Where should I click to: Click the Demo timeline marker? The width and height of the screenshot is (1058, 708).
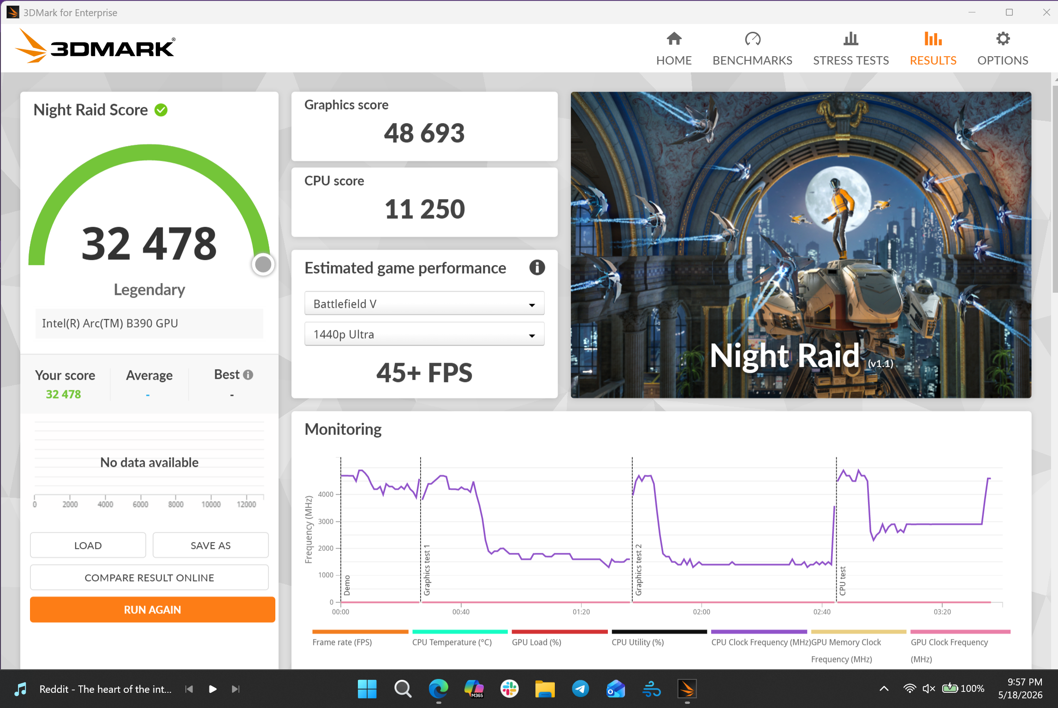tap(347, 585)
